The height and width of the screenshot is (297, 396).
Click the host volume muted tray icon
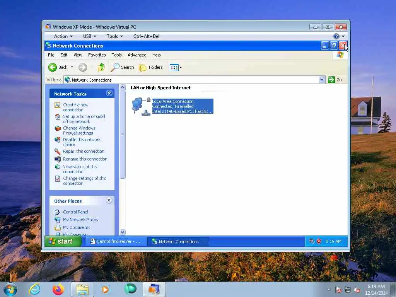357,290
